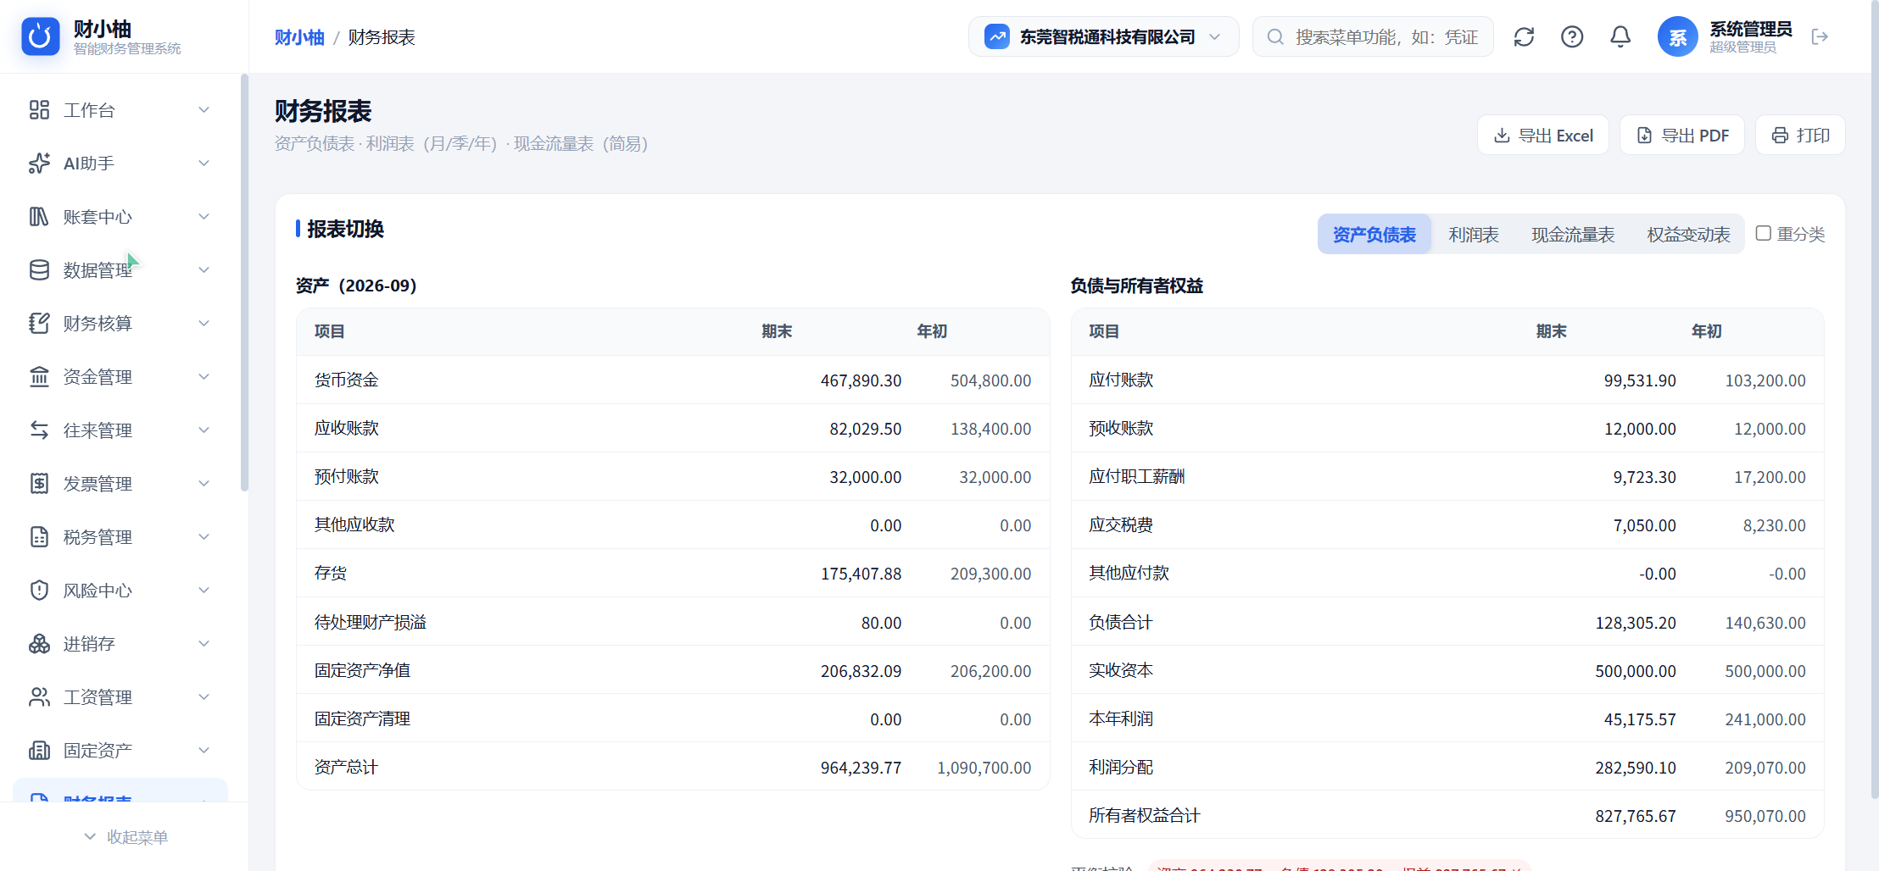Click the 财小柚 app logo icon
The image size is (1879, 871).
click(x=40, y=36)
